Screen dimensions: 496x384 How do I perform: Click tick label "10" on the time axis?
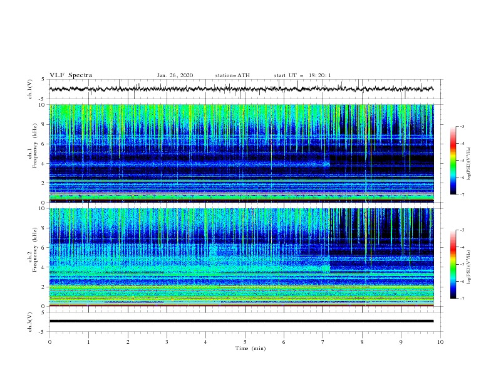click(440, 342)
